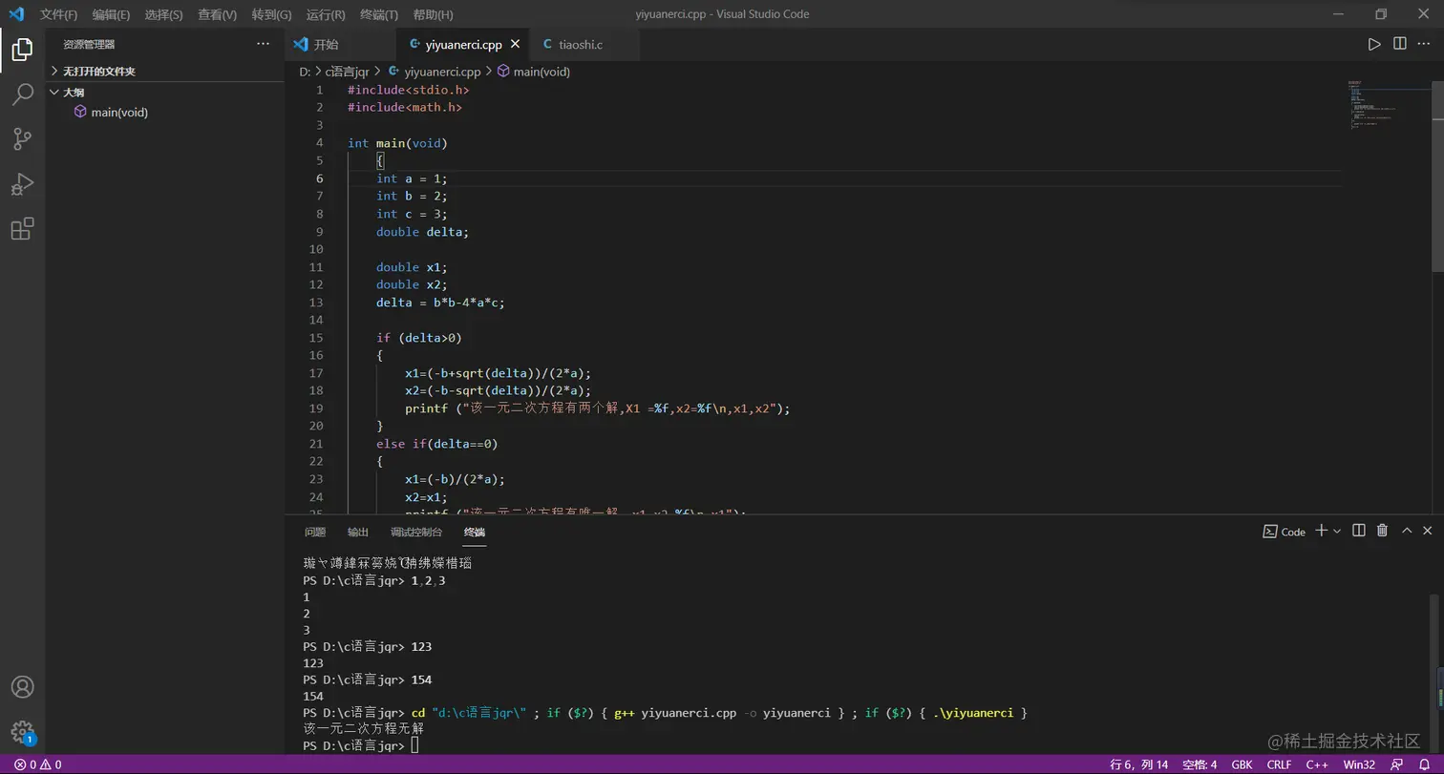Kill the terminal with trash icon
The width and height of the screenshot is (1444, 774).
pyautogui.click(x=1382, y=531)
